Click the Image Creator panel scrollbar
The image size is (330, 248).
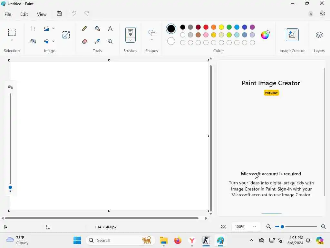(324, 132)
